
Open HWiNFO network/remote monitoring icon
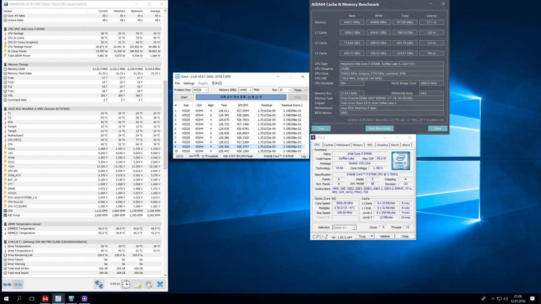pos(99,284)
